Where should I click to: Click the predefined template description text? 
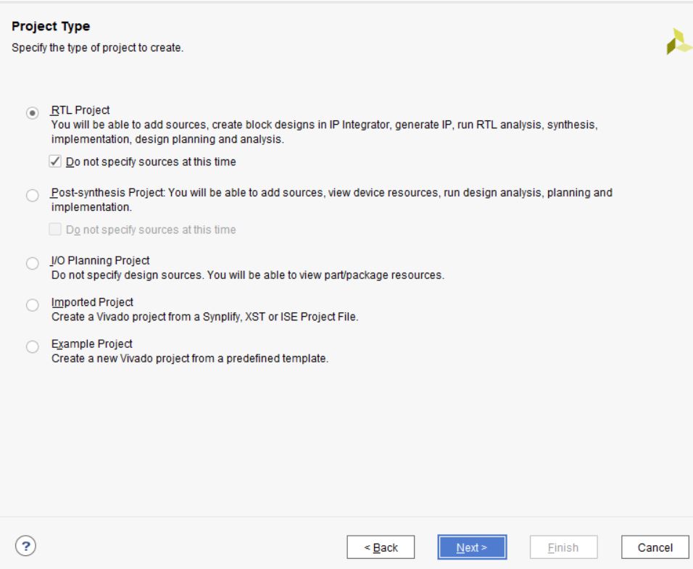coord(190,359)
